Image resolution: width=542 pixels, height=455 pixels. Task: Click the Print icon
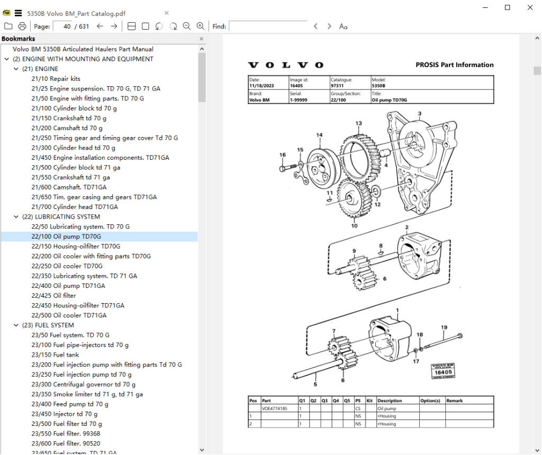[22, 26]
